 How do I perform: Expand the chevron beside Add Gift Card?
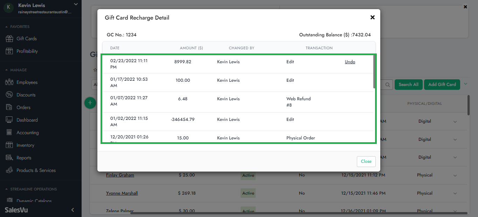[465, 84]
